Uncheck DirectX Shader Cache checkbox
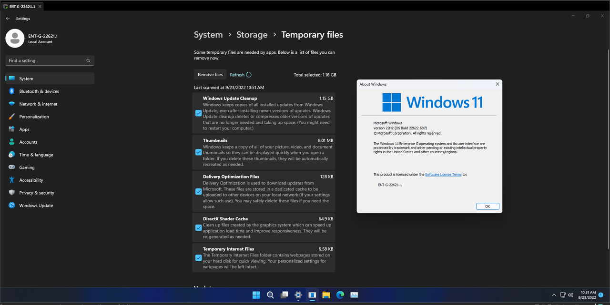610x305 pixels. (198, 227)
